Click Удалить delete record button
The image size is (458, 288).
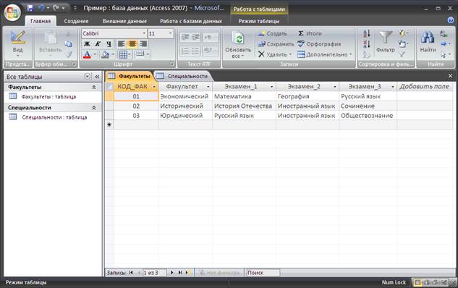tap(273, 54)
